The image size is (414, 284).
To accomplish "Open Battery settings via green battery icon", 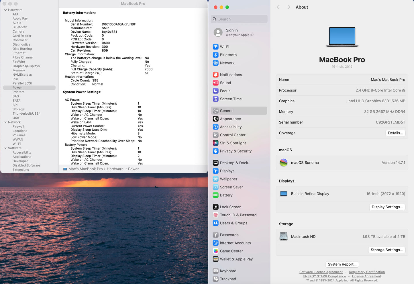I will (216, 195).
